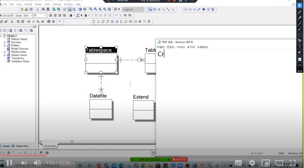304x168 pixels.
Task: Select Default Values in model tree
Action: point(19,39)
